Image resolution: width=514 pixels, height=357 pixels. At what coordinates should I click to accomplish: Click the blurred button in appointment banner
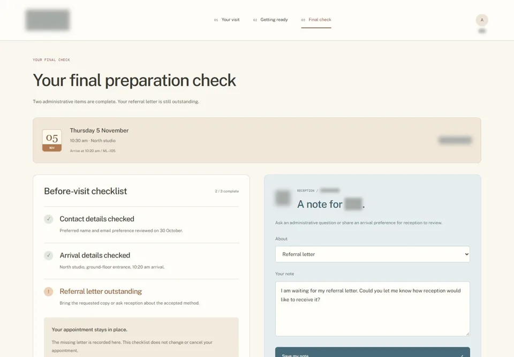tap(455, 140)
